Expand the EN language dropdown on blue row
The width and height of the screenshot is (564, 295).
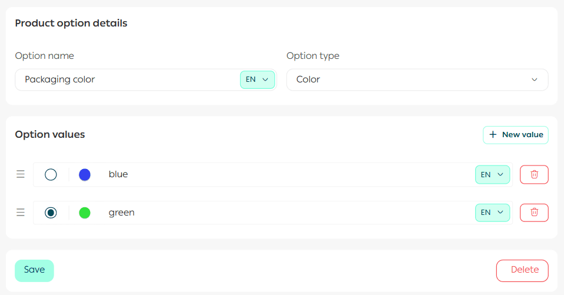[x=492, y=174]
